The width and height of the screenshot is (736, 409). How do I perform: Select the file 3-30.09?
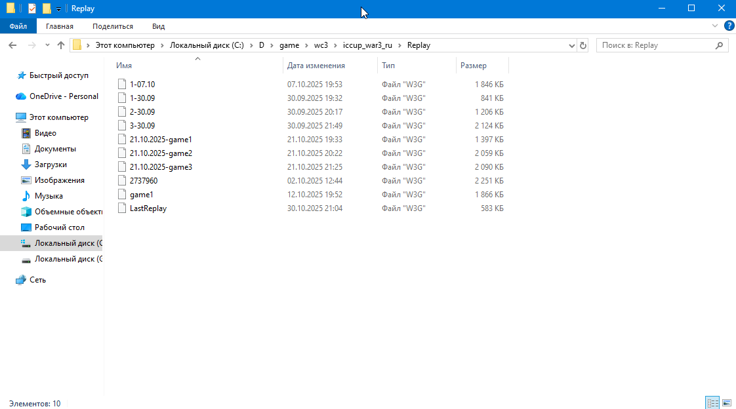click(142, 126)
